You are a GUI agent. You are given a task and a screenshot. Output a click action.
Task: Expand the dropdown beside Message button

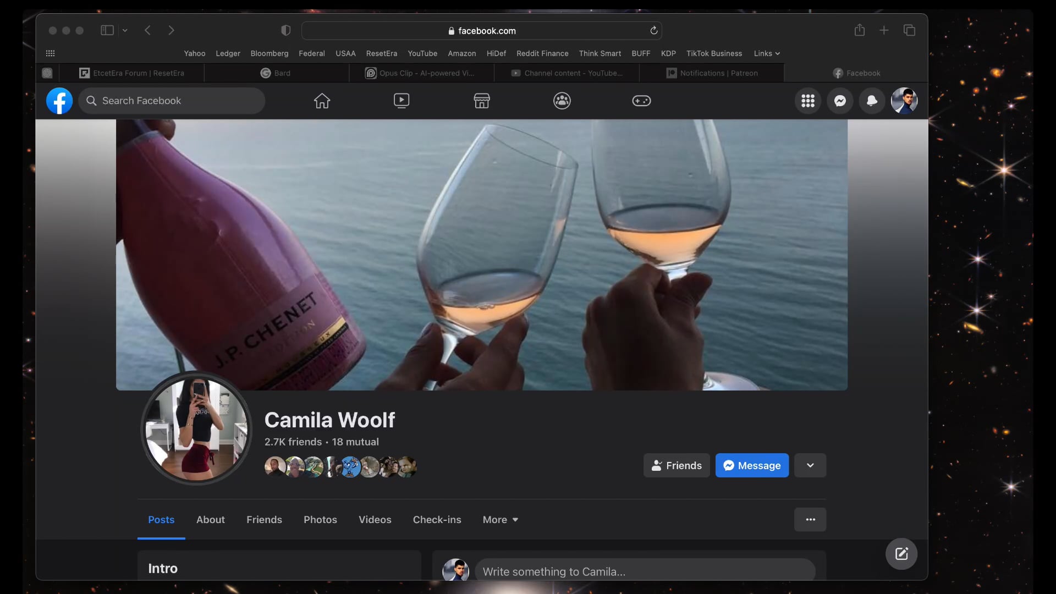pyautogui.click(x=810, y=465)
